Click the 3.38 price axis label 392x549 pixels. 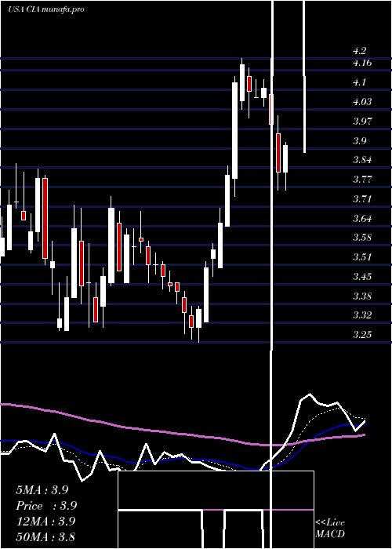[362, 296]
